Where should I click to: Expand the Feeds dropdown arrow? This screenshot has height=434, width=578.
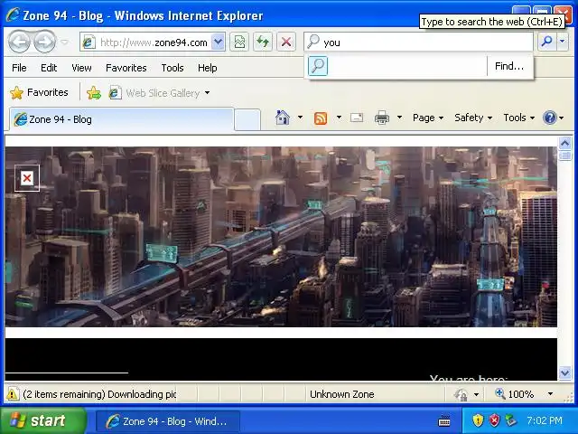click(x=339, y=118)
